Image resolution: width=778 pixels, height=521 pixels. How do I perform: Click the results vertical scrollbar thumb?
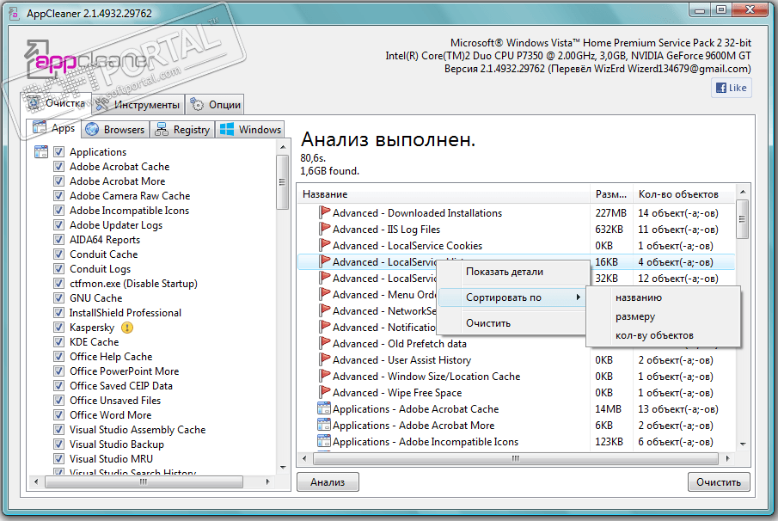coord(743,219)
